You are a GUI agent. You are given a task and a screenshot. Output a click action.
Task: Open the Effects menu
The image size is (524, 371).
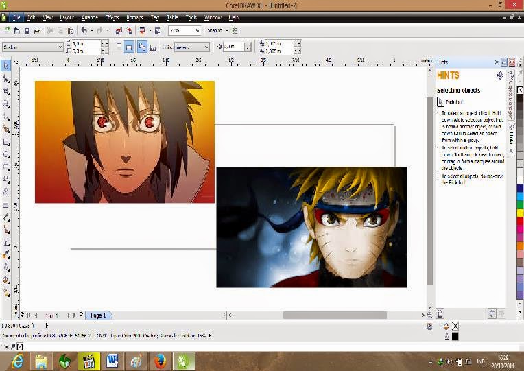pos(112,17)
